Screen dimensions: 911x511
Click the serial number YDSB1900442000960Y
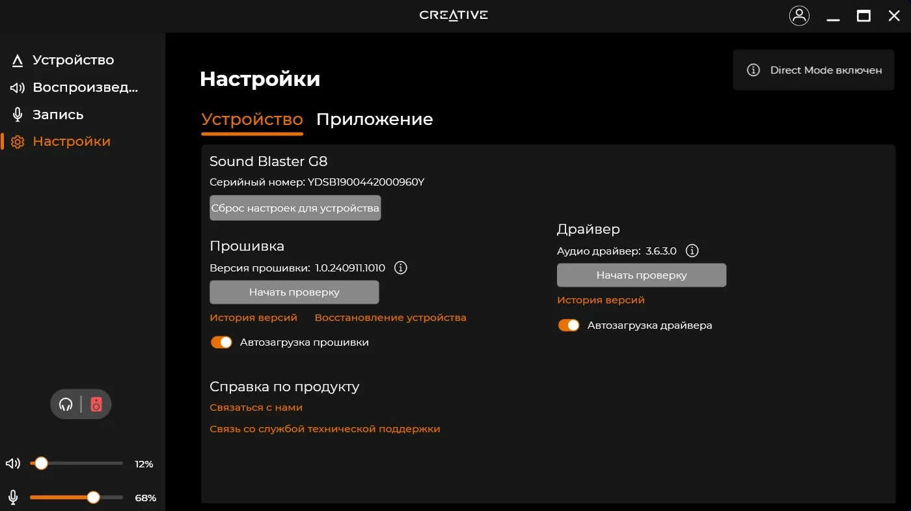coord(366,182)
